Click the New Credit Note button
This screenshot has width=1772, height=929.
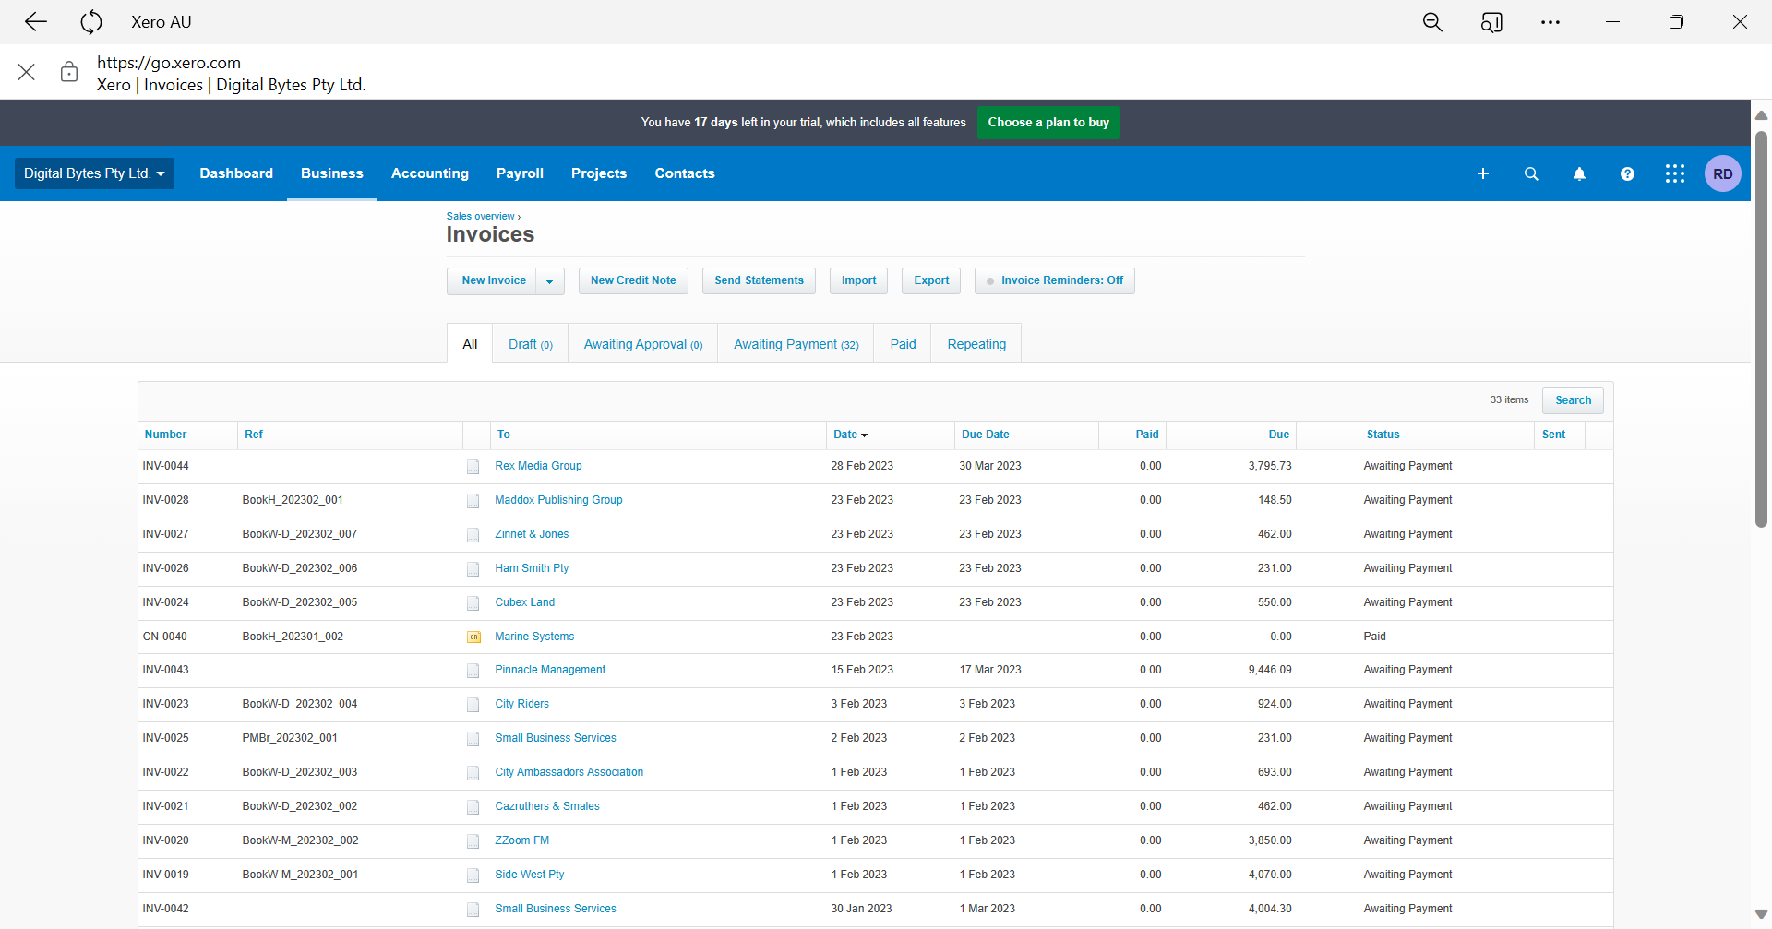[x=633, y=280]
